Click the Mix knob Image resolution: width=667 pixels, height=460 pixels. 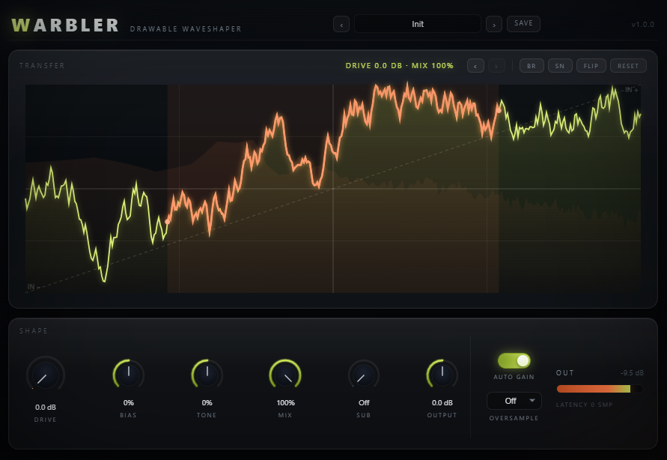[285, 375]
